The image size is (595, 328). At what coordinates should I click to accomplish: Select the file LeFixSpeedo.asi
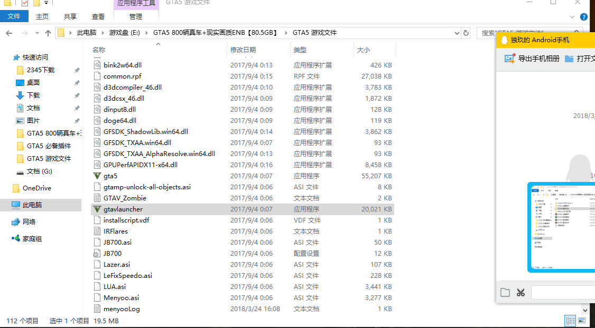[127, 275]
